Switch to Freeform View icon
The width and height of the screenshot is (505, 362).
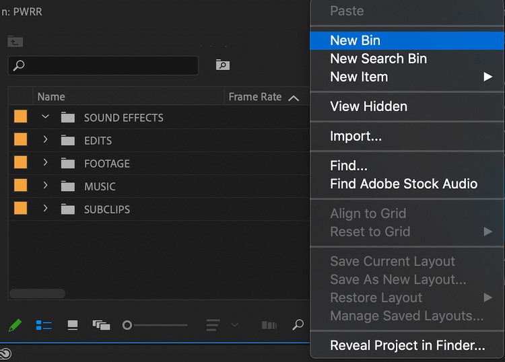tap(101, 325)
